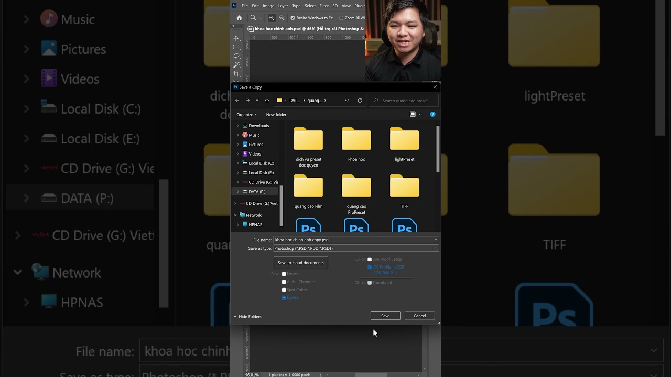
Task: Click the Save button
Action: tap(385, 316)
